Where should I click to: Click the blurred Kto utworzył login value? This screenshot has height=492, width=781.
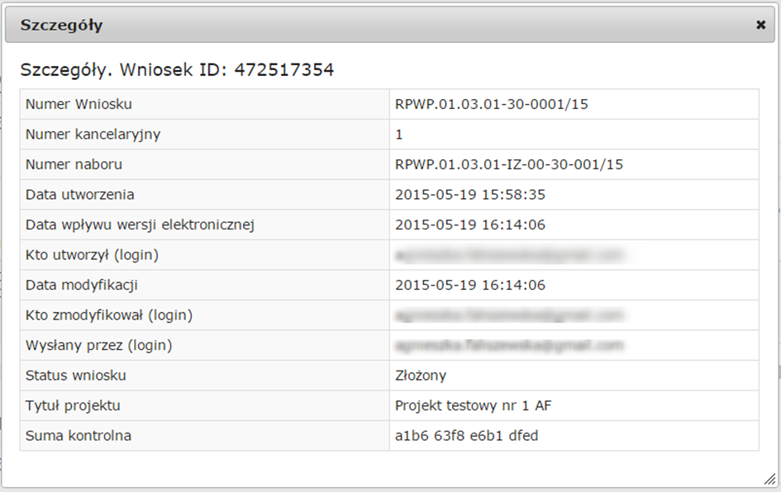pos(509,255)
